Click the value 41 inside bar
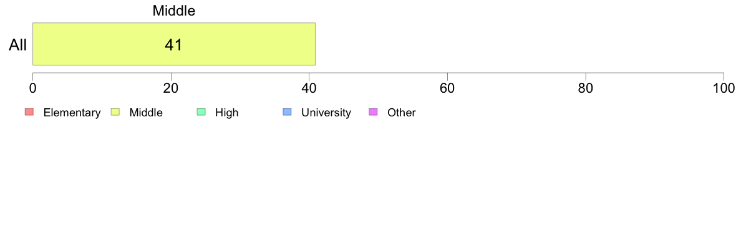 pos(173,45)
